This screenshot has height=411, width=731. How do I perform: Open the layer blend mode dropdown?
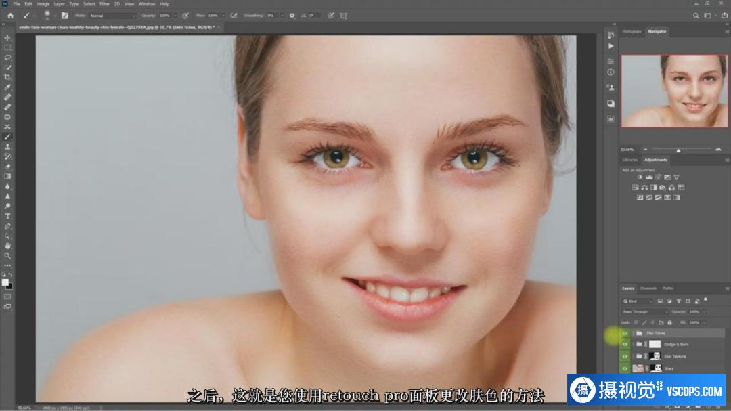645,311
